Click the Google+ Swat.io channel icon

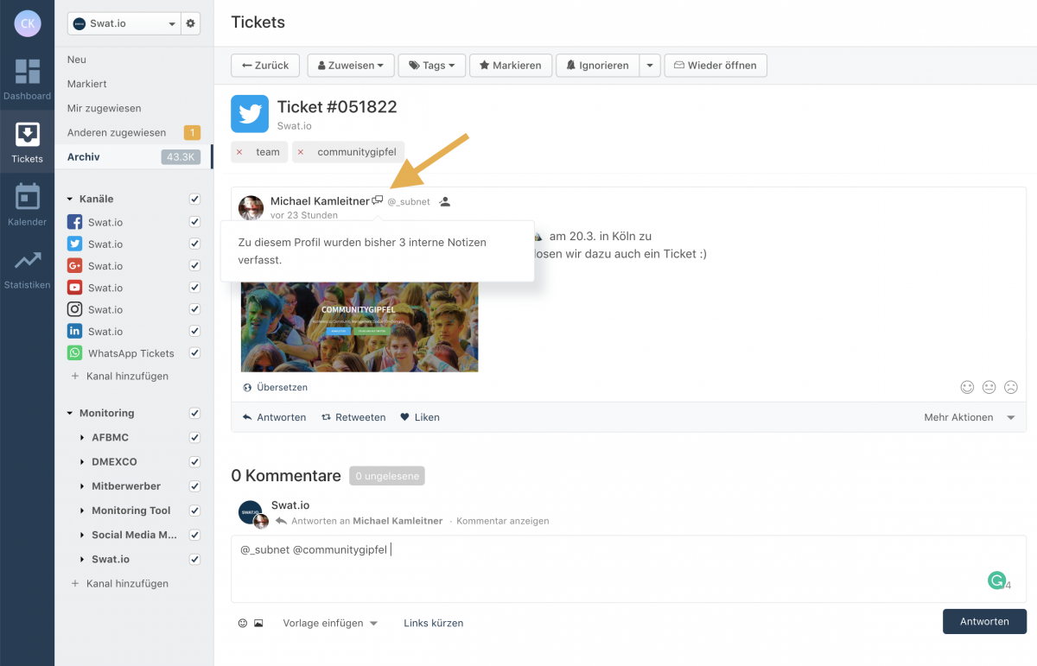click(75, 266)
